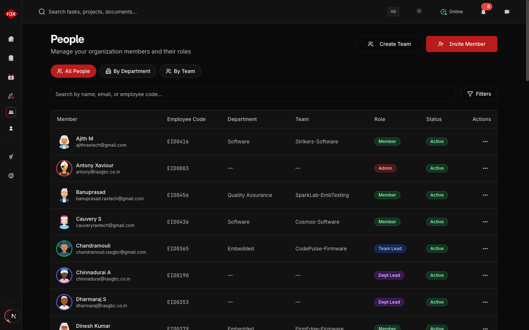Open the Filters dropdown
This screenshot has height=330, width=529.
(x=479, y=94)
